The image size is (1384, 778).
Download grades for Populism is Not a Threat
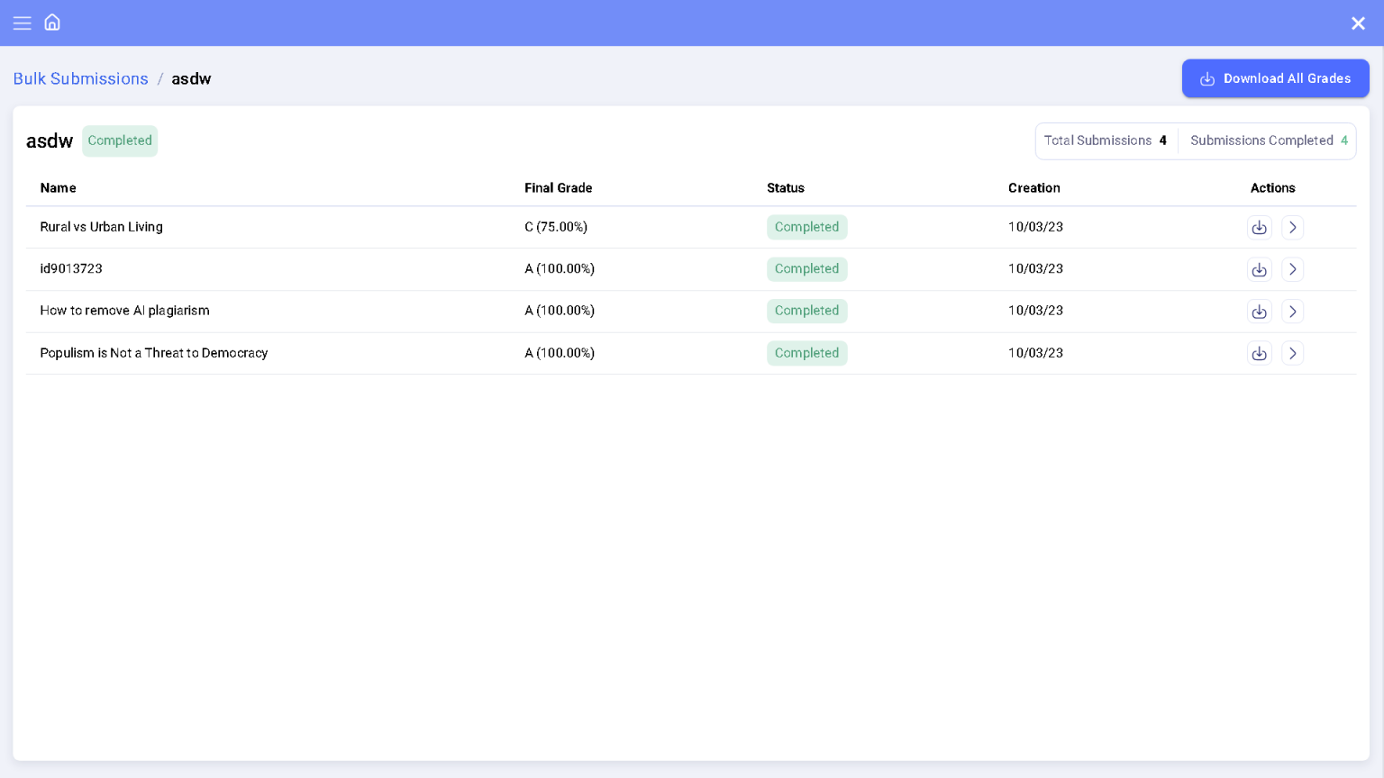(1260, 353)
